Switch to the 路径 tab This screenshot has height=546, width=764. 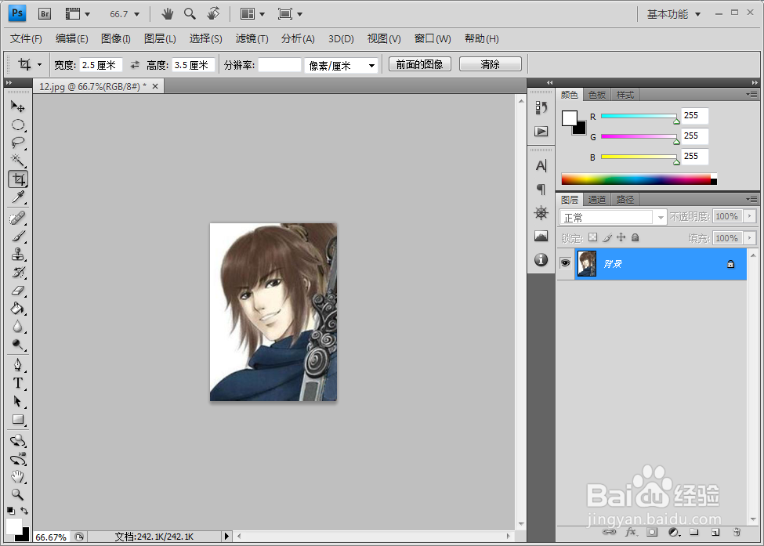(625, 199)
